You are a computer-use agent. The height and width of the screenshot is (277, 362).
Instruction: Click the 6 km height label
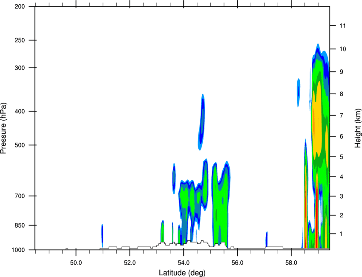coord(341,136)
